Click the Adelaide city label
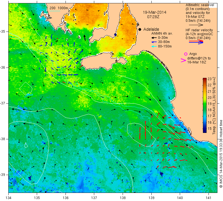Viewport: 223px width, 201px height. pos(151,29)
